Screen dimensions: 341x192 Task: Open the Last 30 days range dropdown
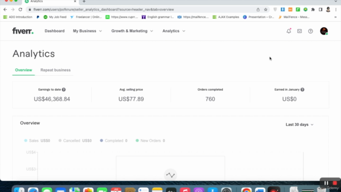(299, 124)
